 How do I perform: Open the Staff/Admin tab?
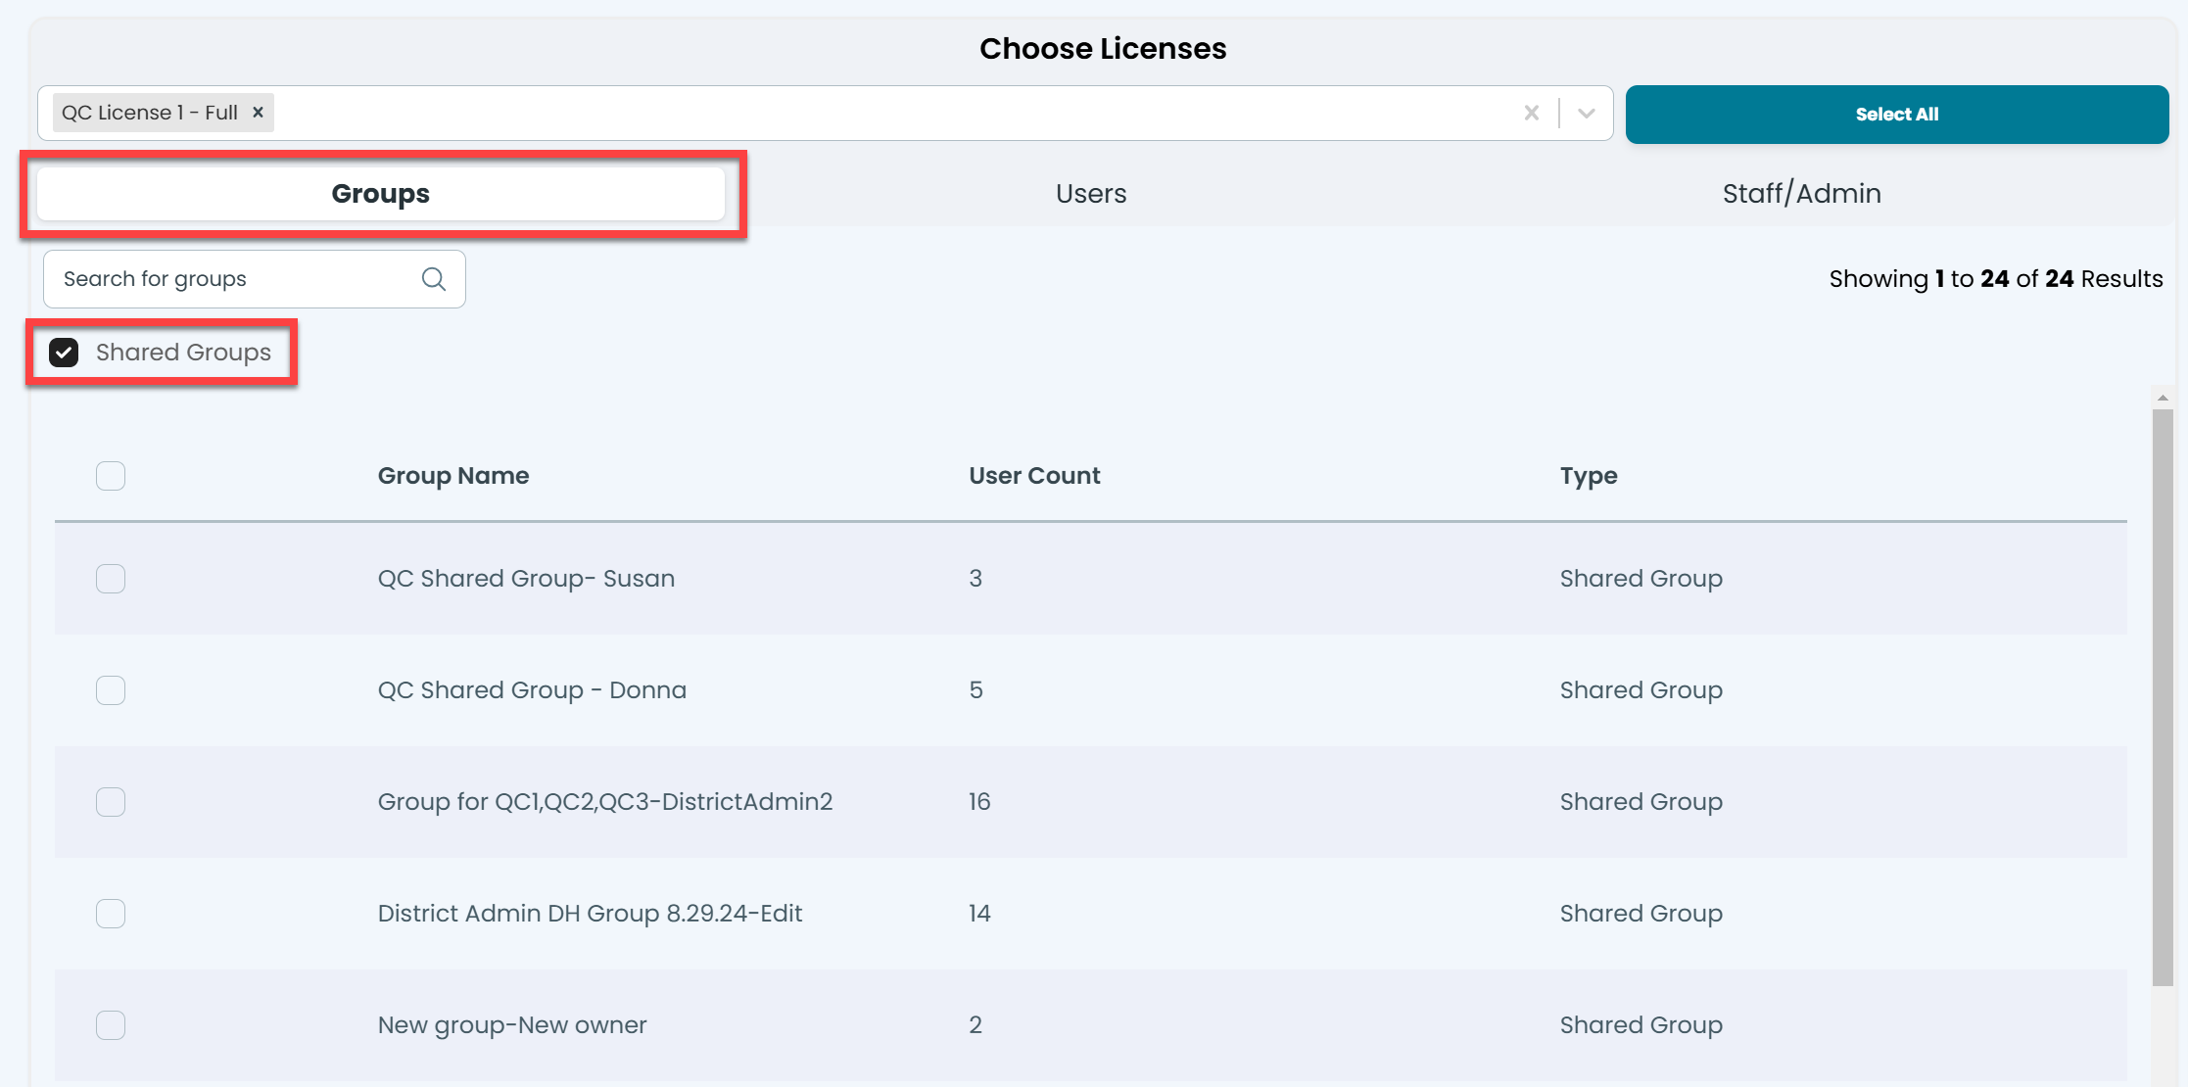[x=1802, y=194]
